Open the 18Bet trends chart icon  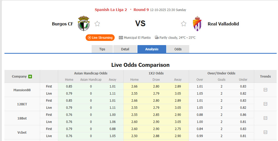(x=265, y=118)
